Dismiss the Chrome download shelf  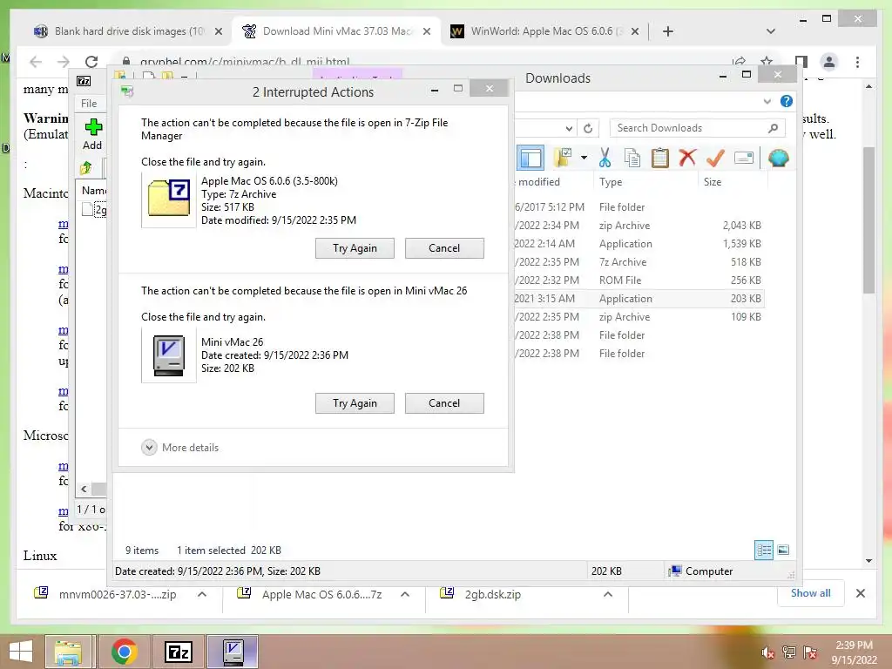860,593
